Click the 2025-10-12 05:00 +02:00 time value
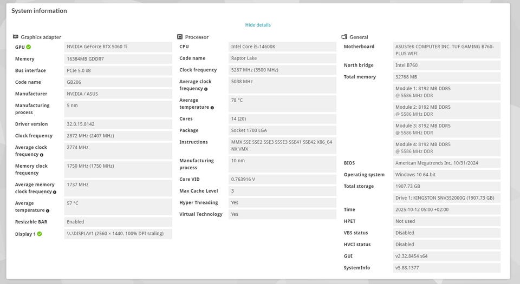The height and width of the screenshot is (284, 520). (x=447, y=209)
